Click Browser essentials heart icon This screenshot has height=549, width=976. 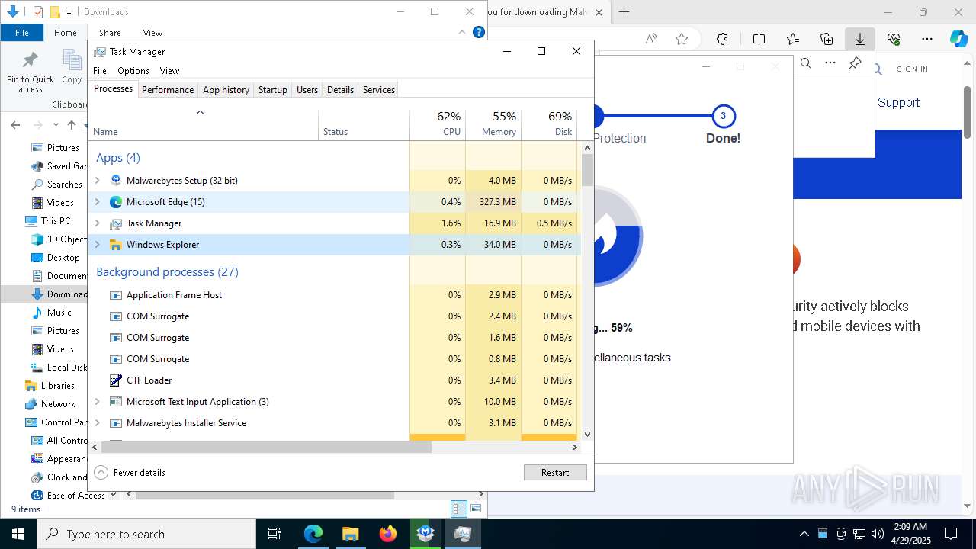click(894, 39)
